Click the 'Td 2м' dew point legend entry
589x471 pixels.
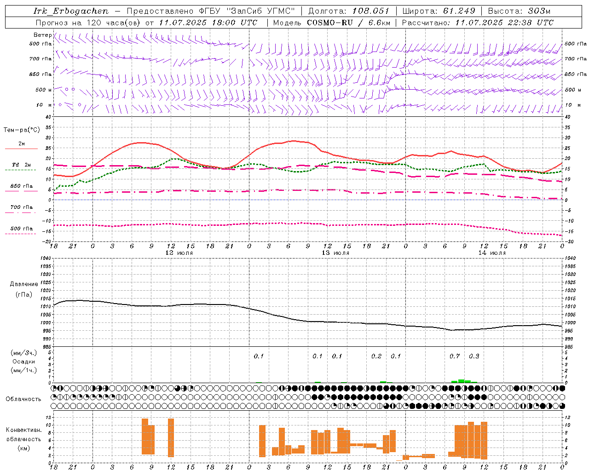point(22,165)
